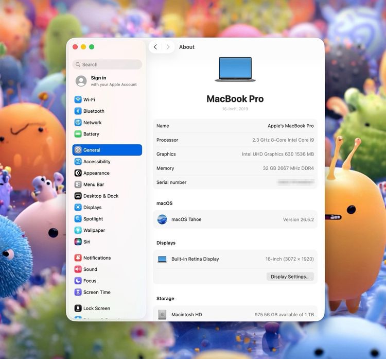Click the Bluetooth icon in sidebar
Viewport: 386px width, 359px height.
pyautogui.click(x=78, y=111)
